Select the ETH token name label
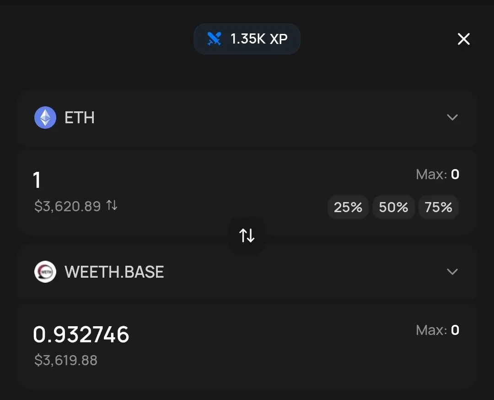The width and height of the screenshot is (494, 400). [x=80, y=118]
